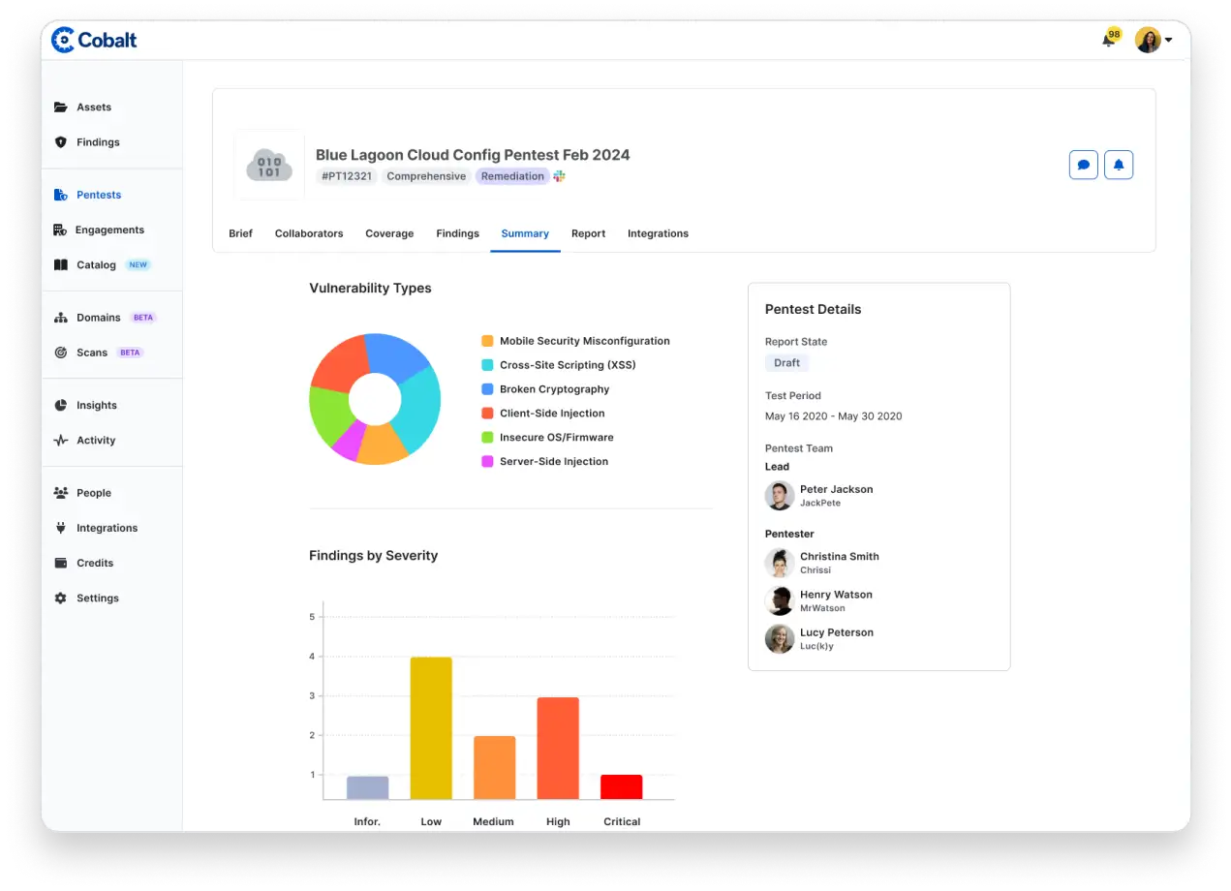This screenshot has height=891, width=1231.
Task: Click the Remediation status tag
Action: pyautogui.click(x=512, y=176)
